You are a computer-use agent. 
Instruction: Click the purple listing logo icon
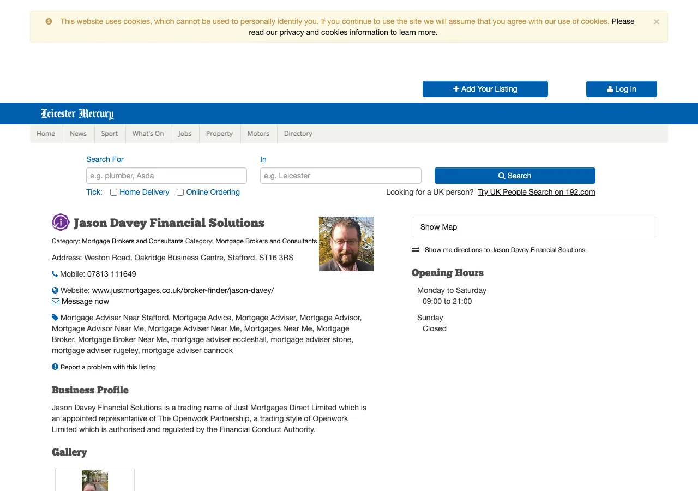point(60,222)
